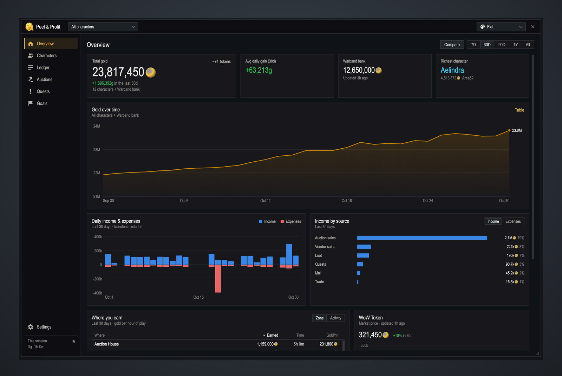Click the WoW Token price coin icon
This screenshot has width=562, height=376.
(x=386, y=335)
